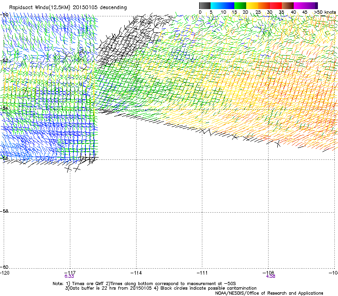Click the Rapidscat Winds descending title text

68,7
